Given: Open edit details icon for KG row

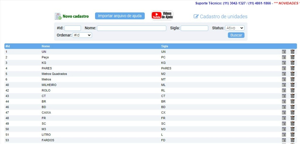Looking at the screenshot, I should click(x=284, y=63).
